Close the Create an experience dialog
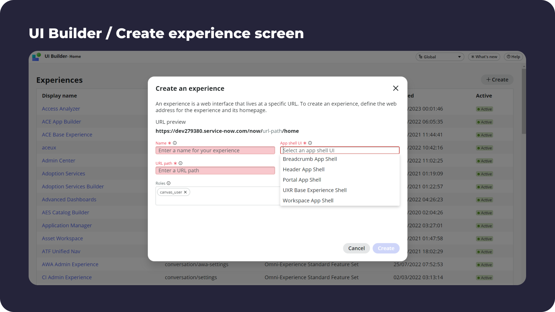The height and width of the screenshot is (312, 555). click(396, 88)
